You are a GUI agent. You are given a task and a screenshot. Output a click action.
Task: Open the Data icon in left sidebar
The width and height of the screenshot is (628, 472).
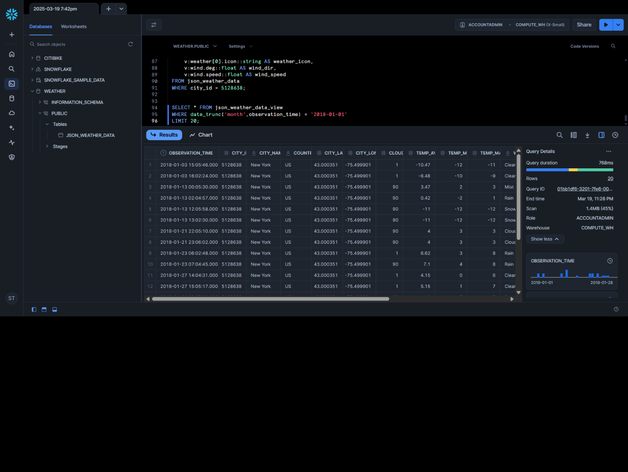click(12, 99)
